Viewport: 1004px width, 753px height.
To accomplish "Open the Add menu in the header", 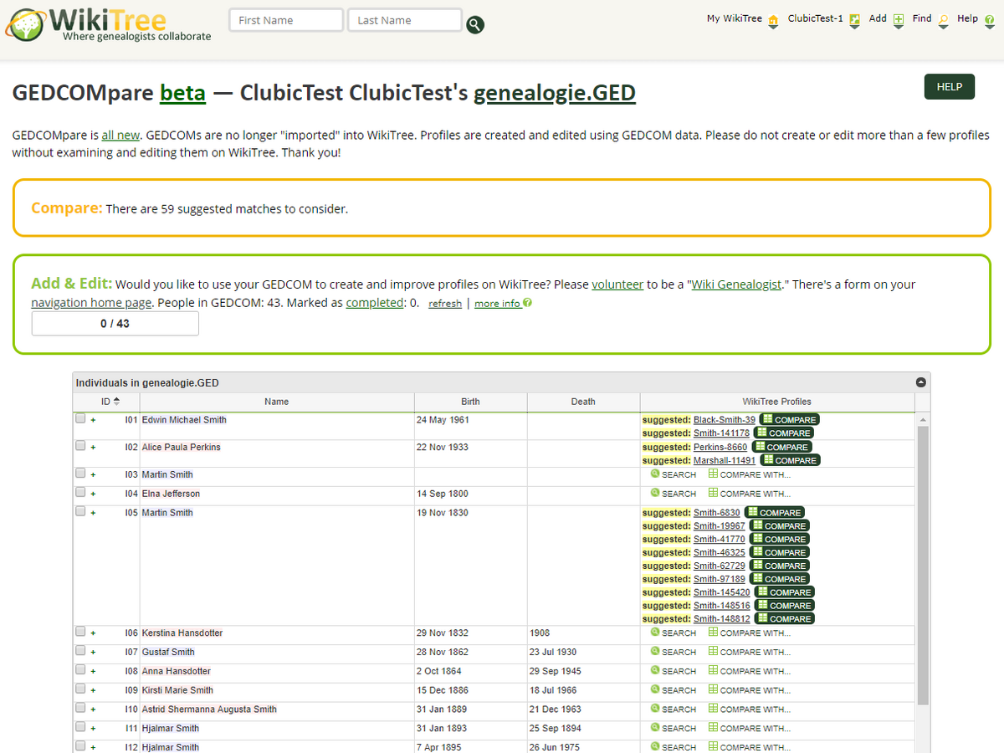I will (878, 18).
